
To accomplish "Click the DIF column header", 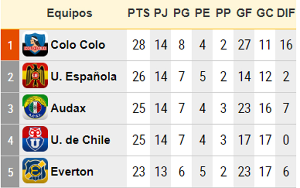I will 286,13.
